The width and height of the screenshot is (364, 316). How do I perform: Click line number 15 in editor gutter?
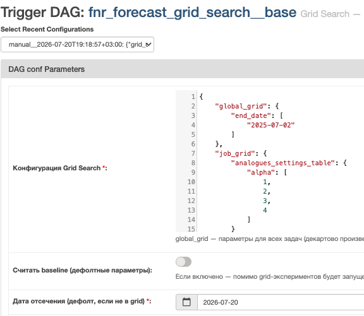click(191, 229)
